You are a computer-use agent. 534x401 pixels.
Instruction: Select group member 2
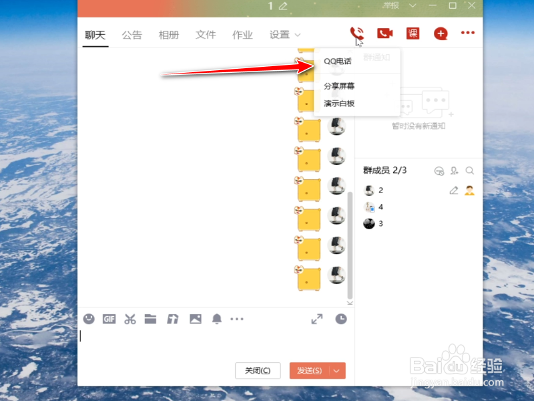(419, 190)
